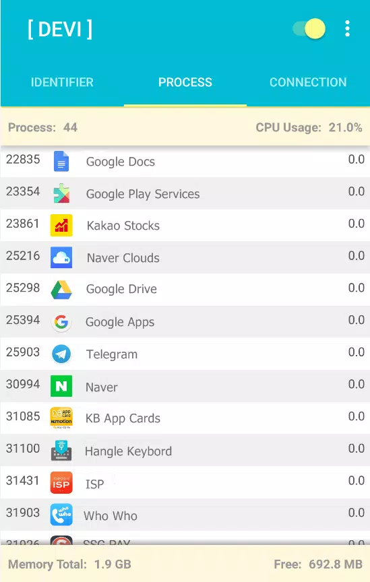Image resolution: width=370 pixels, height=582 pixels.
Task: Tap the Hangle Keybord icon
Action: tap(61, 450)
